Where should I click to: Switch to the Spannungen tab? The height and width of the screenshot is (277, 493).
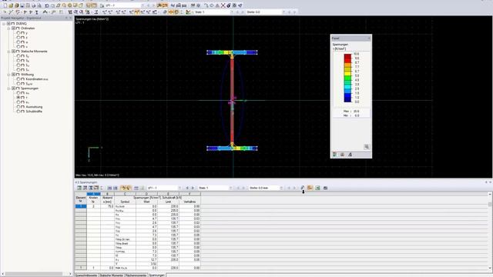click(156, 275)
